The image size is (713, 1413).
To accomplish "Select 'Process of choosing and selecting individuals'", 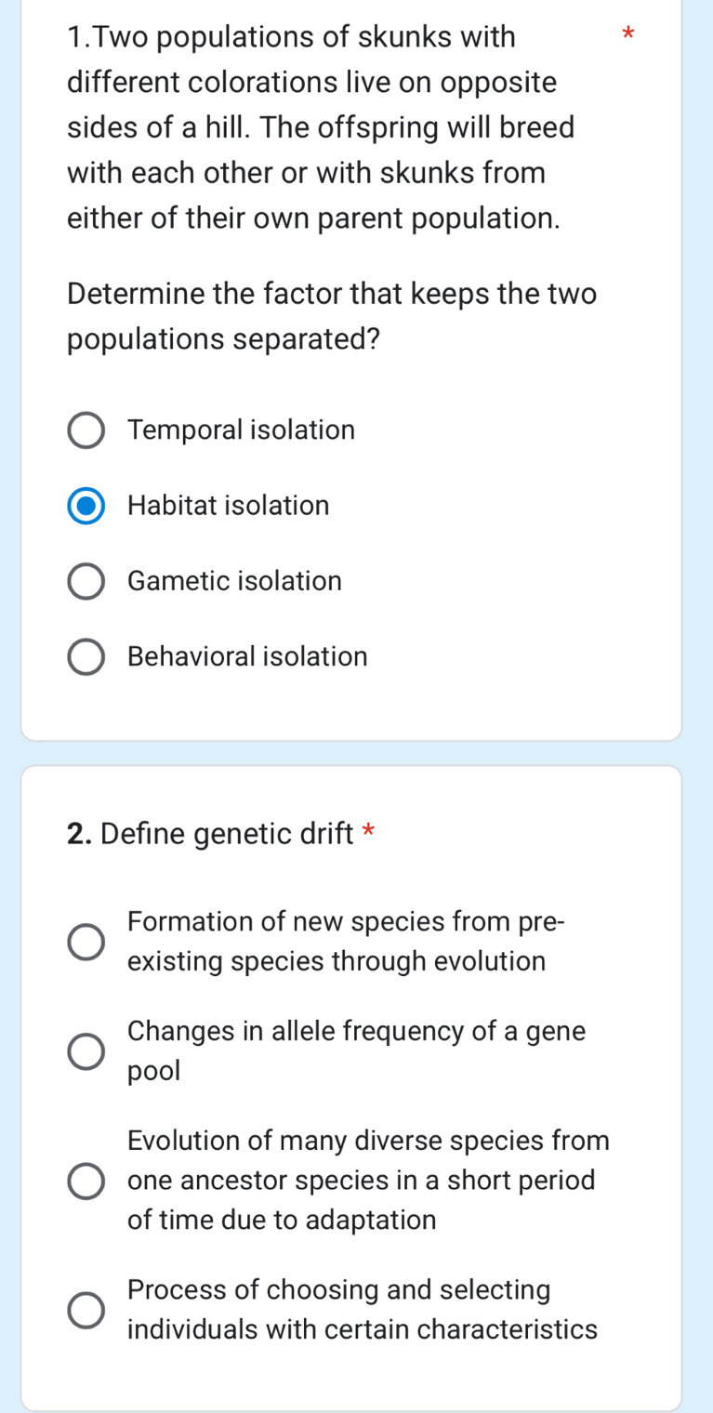I will coord(86,1309).
